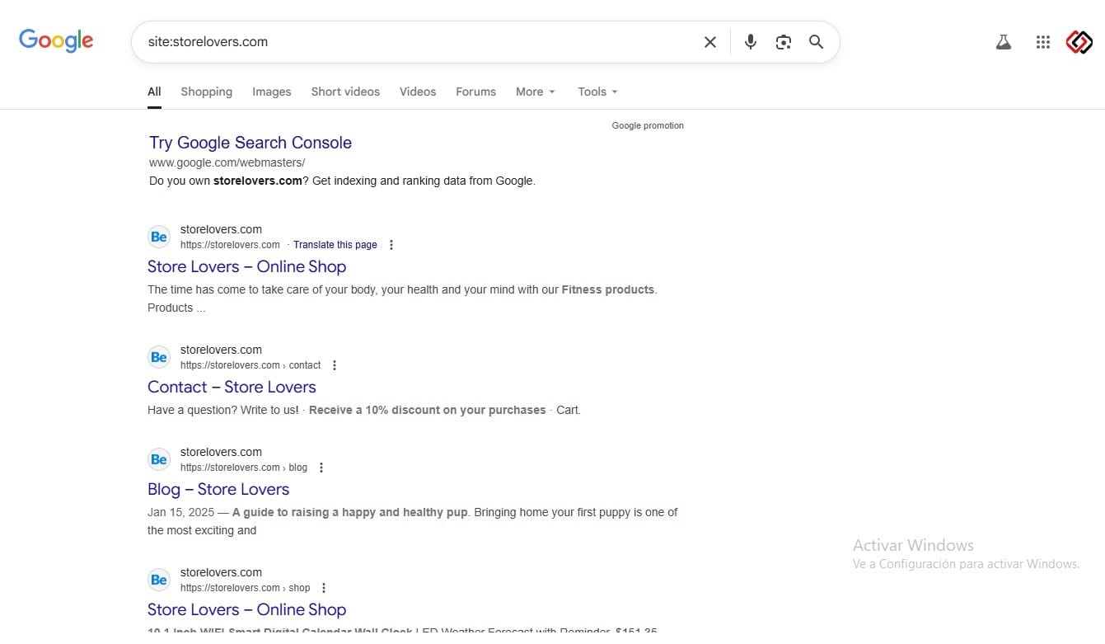Open three-dot menu for Blog result
Viewport: 1105px width, 644px height.
pyautogui.click(x=321, y=468)
